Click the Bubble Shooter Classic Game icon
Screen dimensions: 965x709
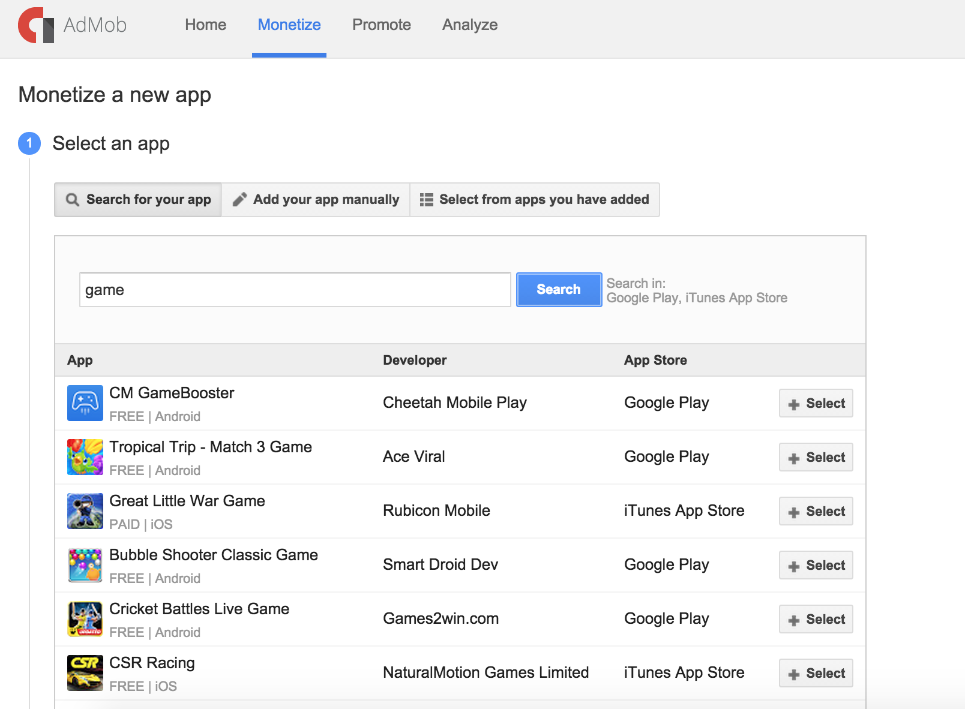coord(85,565)
